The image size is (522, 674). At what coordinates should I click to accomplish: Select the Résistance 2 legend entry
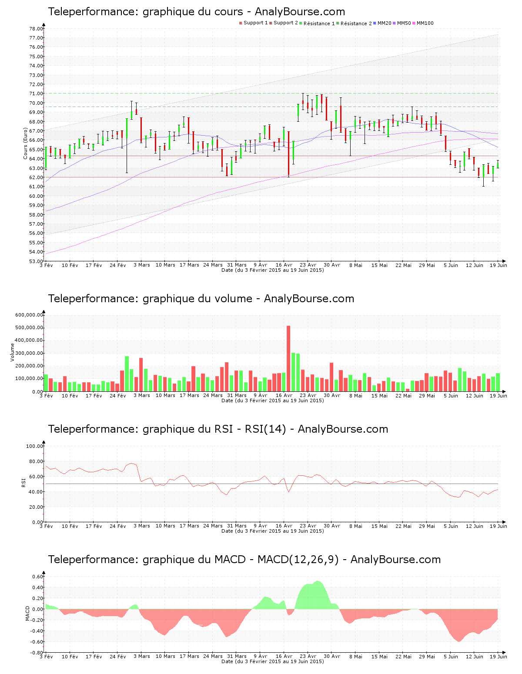click(354, 23)
